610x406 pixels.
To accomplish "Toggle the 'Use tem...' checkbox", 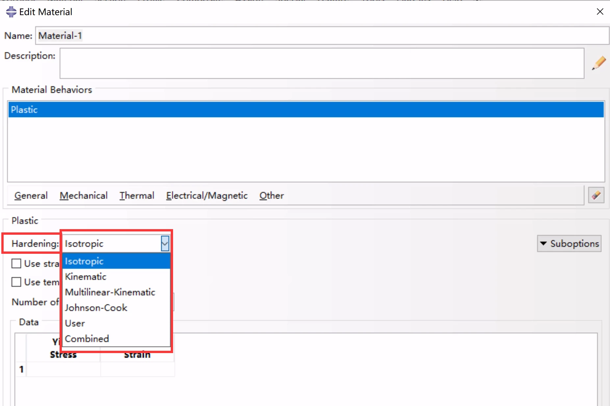I will [16, 282].
